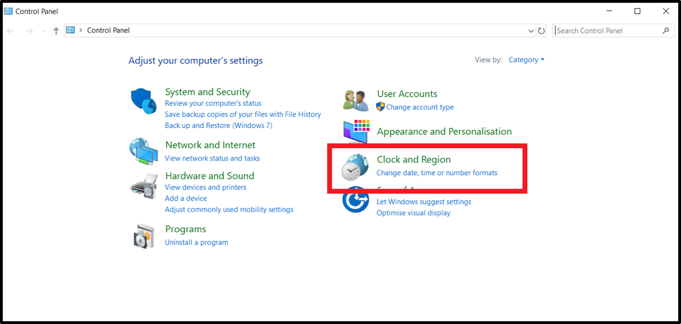Click Back up and Restore (Windows 7)

pyautogui.click(x=218, y=125)
